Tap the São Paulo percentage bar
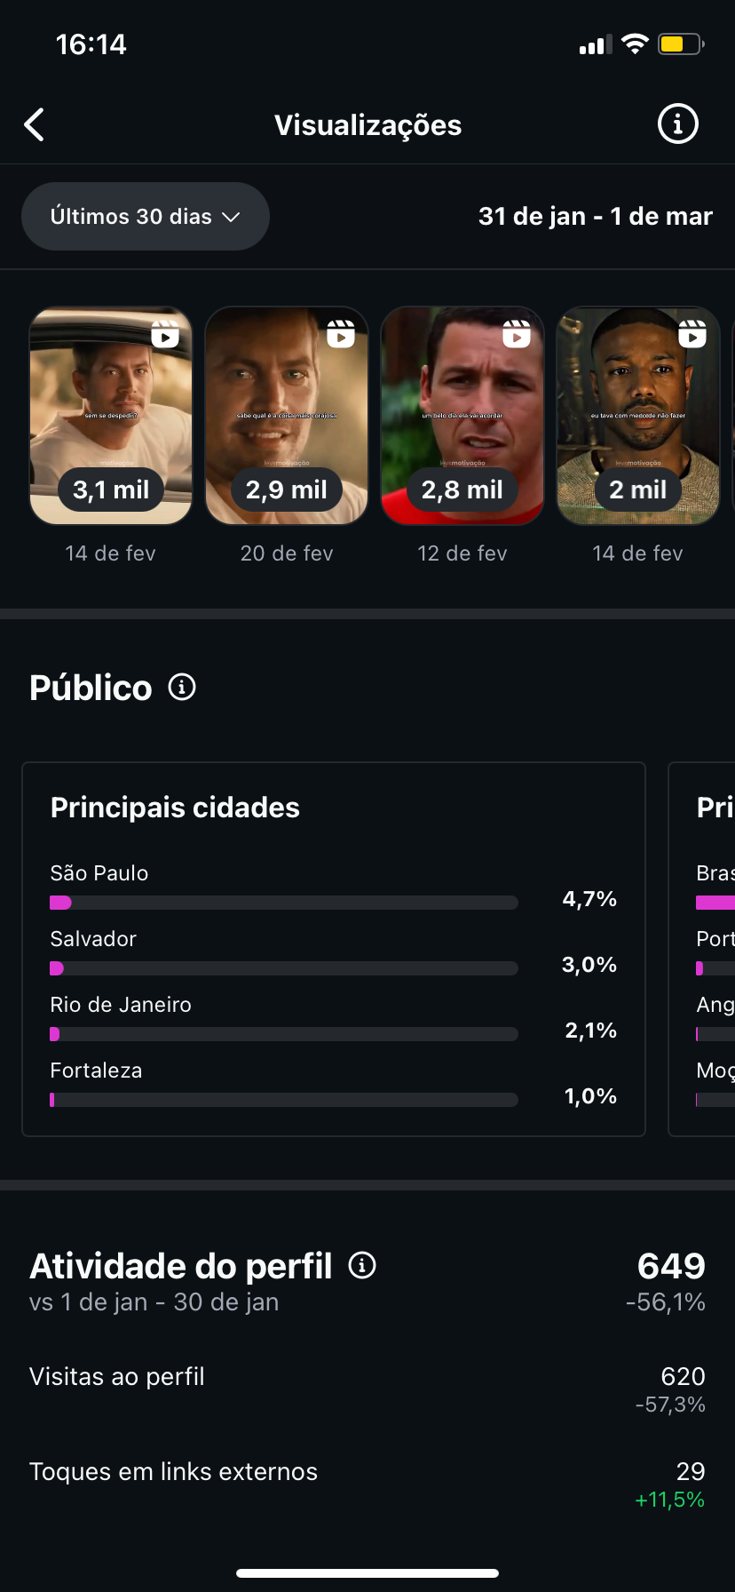735x1592 pixels. coord(284,903)
